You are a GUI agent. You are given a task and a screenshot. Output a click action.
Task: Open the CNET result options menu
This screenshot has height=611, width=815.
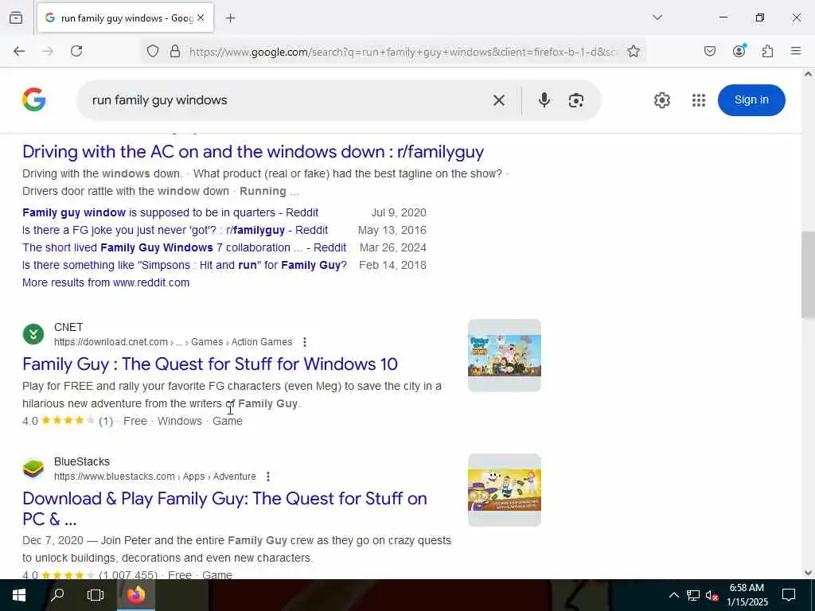(x=305, y=342)
